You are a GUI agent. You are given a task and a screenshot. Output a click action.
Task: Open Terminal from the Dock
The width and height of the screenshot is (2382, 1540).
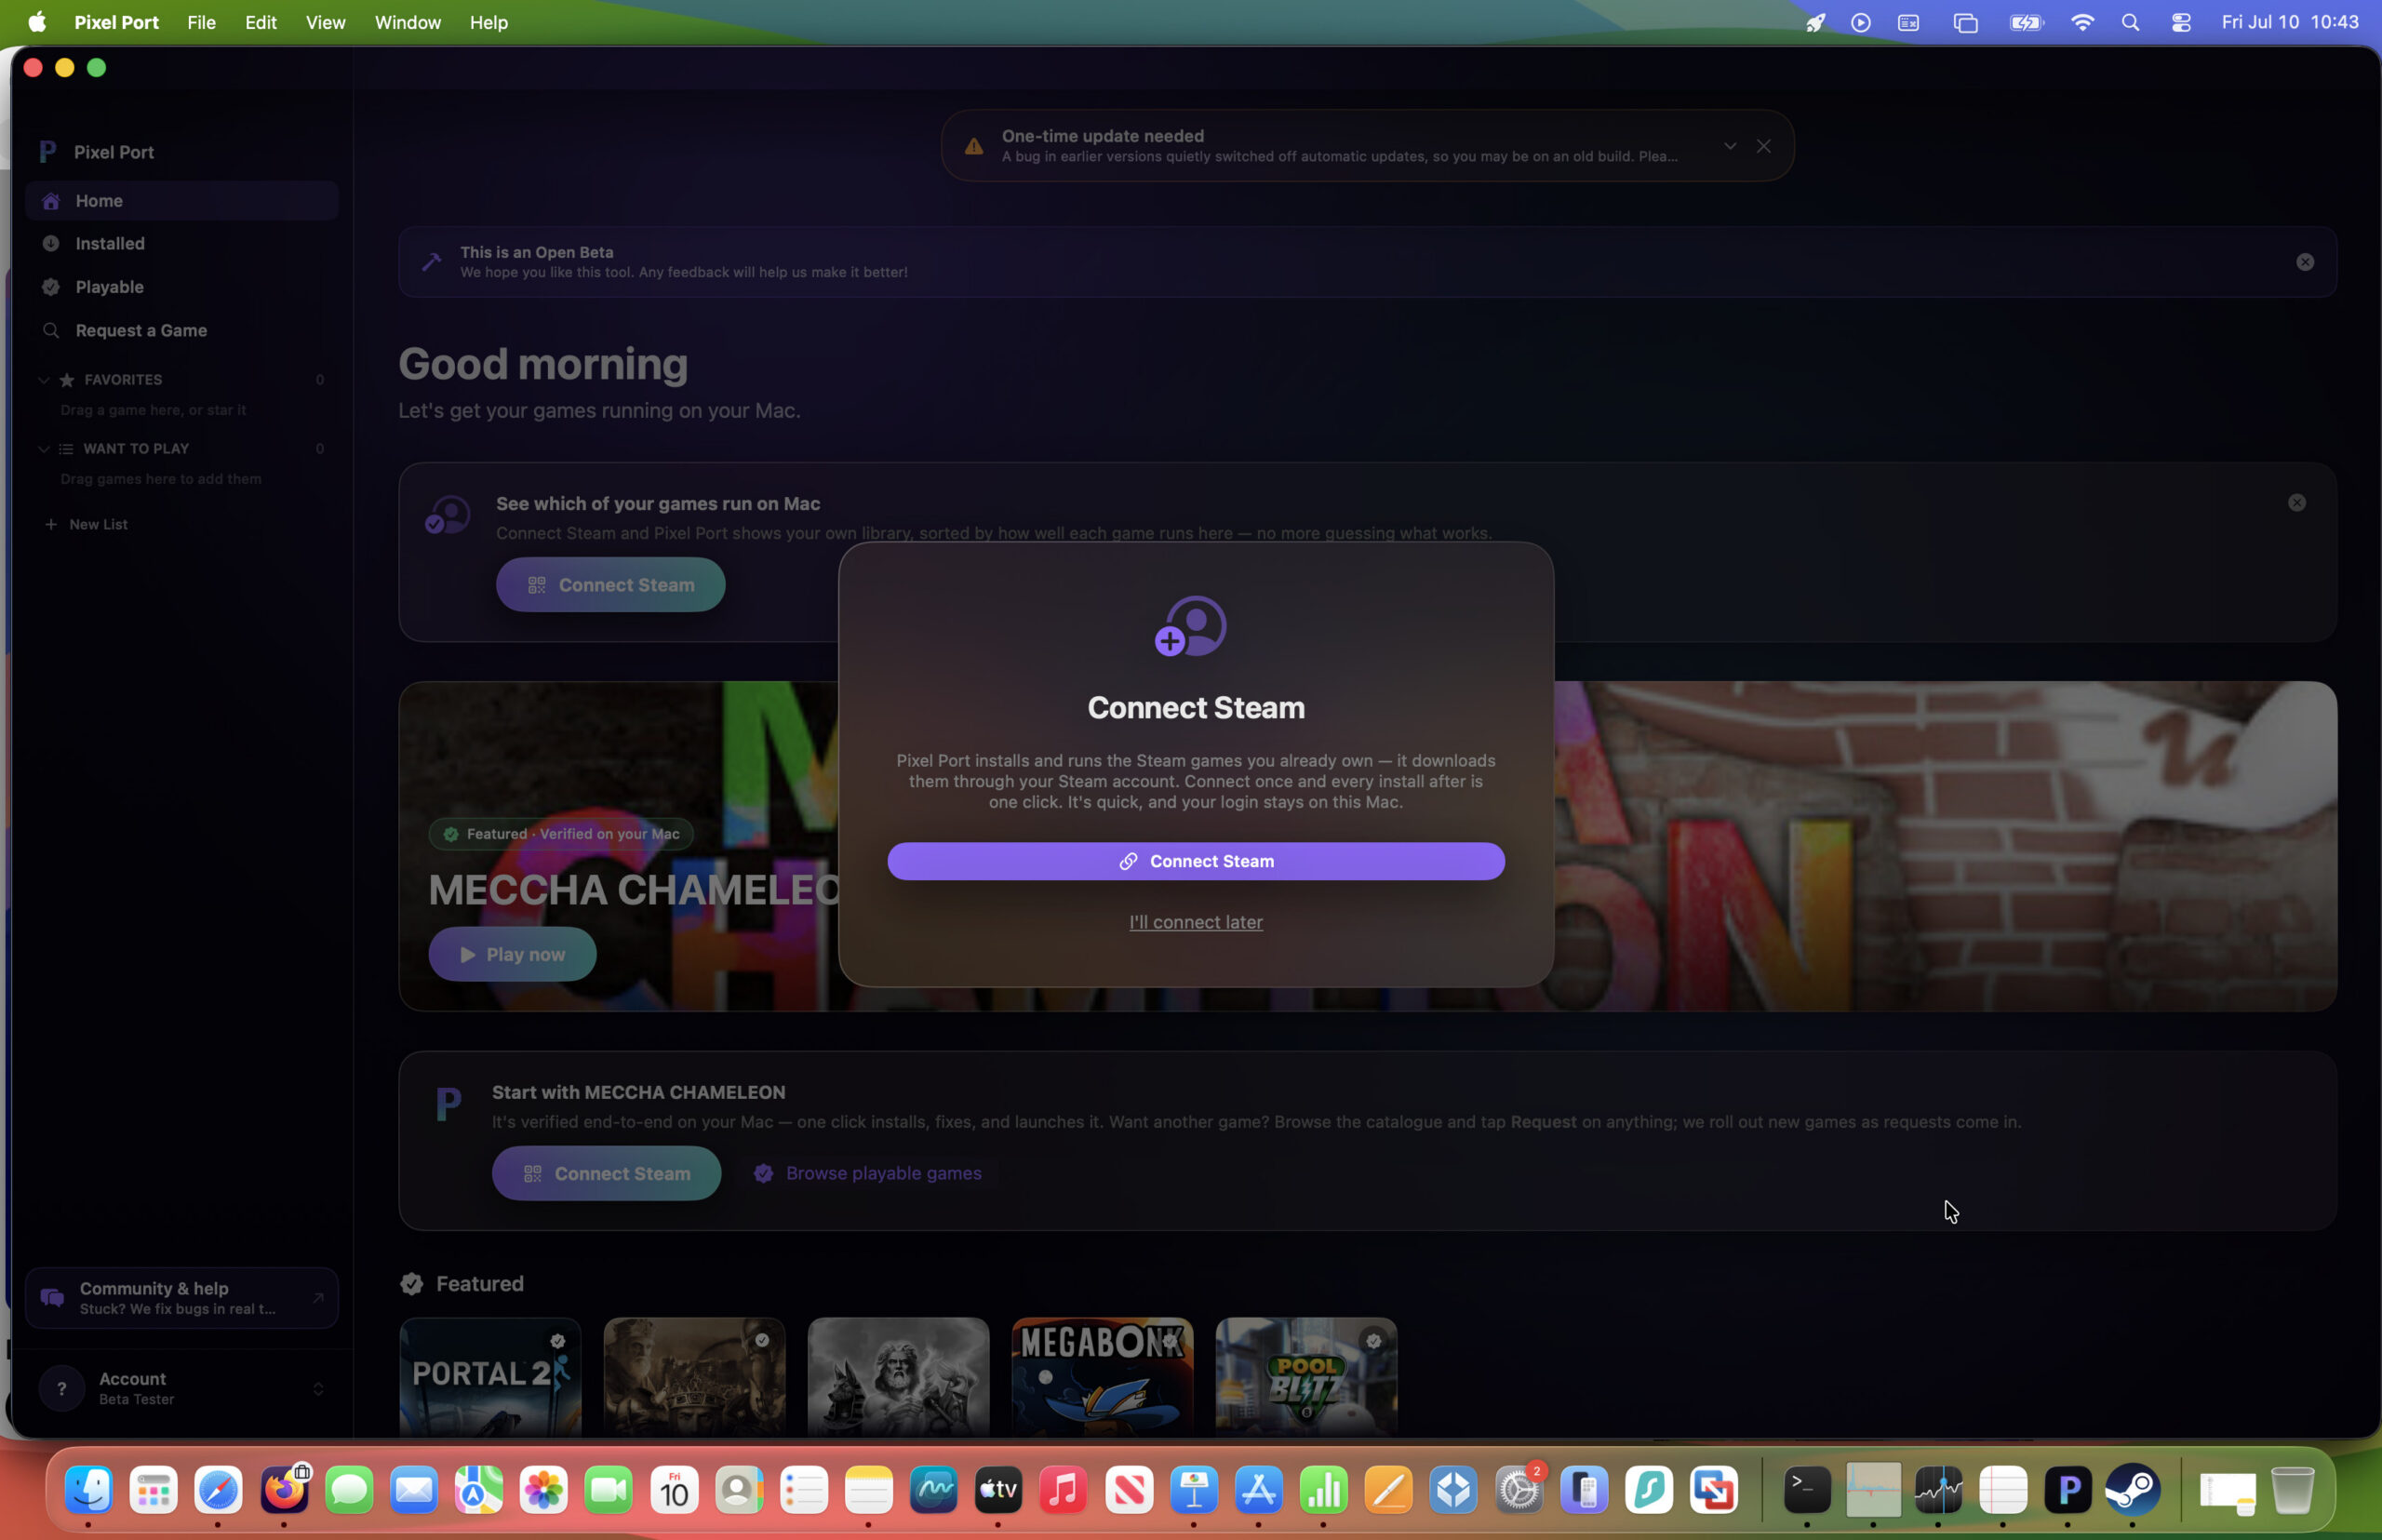[x=1808, y=1490]
